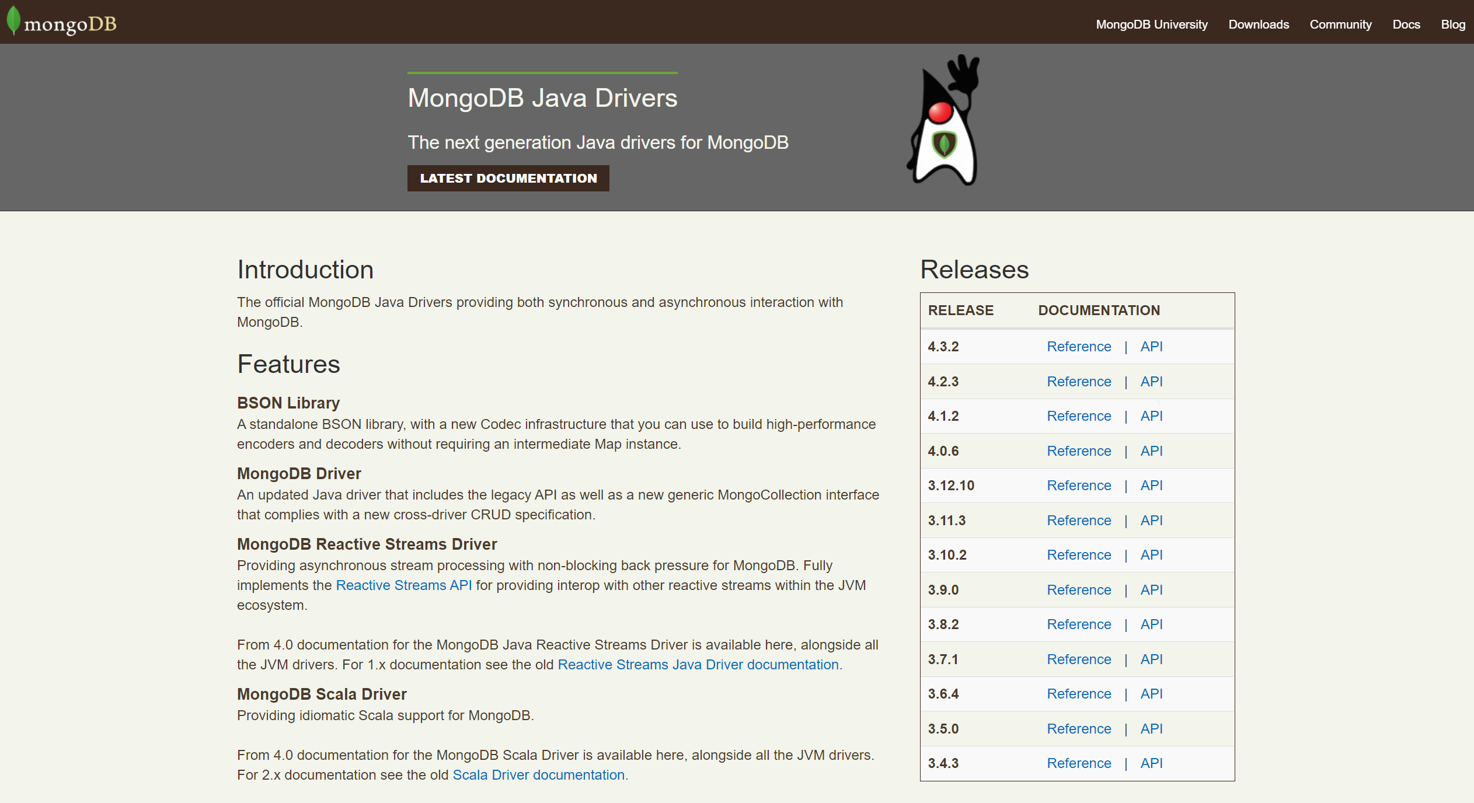Click the MongoDB Java Drivers heading
The image size is (1474, 803).
click(x=542, y=98)
